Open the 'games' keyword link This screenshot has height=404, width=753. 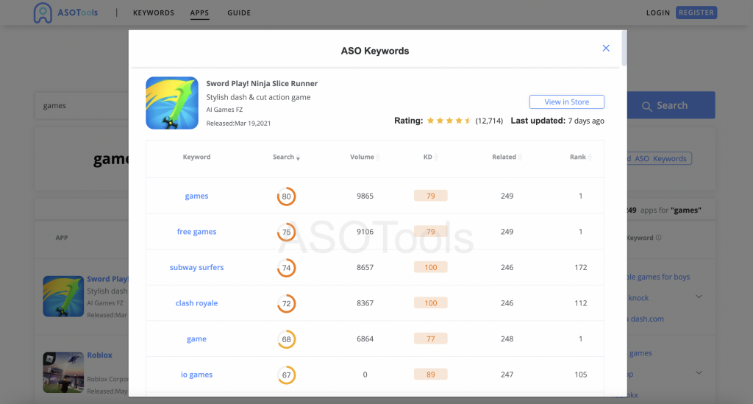point(196,196)
